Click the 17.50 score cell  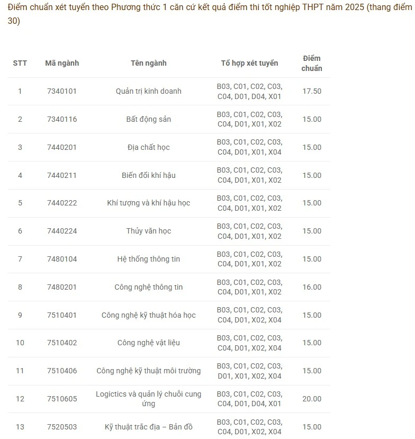coord(312,91)
